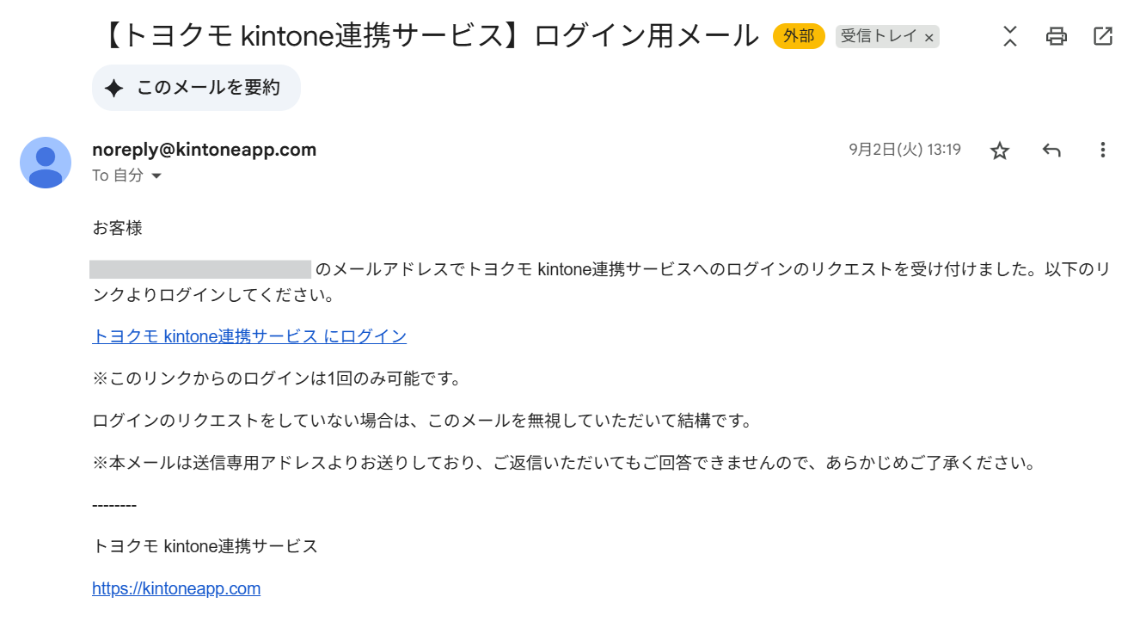Click sender address noreply@kintoneapp.com
This screenshot has height=640, width=1146.
tap(204, 150)
